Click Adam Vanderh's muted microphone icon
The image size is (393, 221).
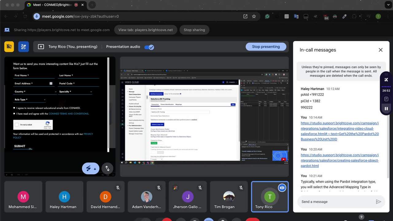pos(159,187)
